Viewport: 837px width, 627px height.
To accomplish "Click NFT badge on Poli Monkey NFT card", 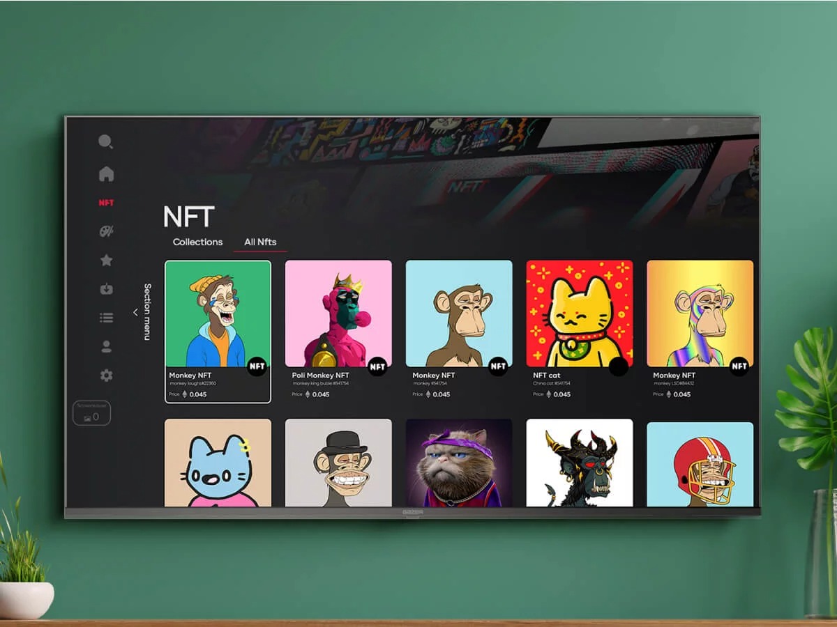I will click(377, 366).
